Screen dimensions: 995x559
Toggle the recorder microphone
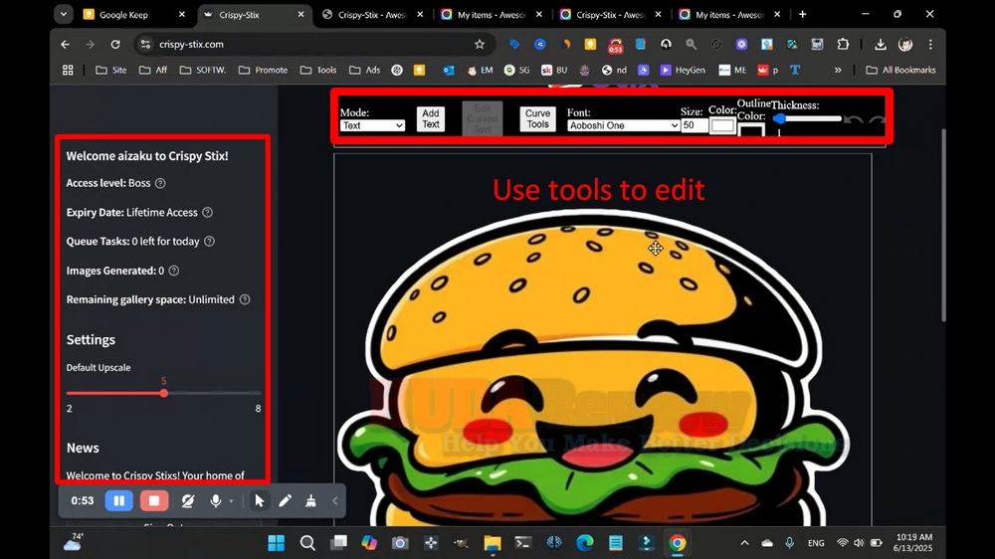click(215, 501)
